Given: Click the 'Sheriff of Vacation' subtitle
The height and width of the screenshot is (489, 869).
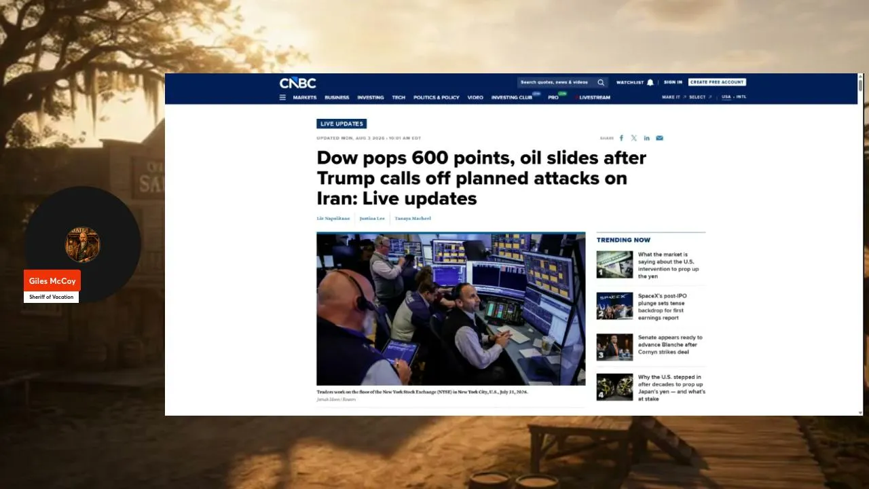Looking at the screenshot, I should click(52, 297).
